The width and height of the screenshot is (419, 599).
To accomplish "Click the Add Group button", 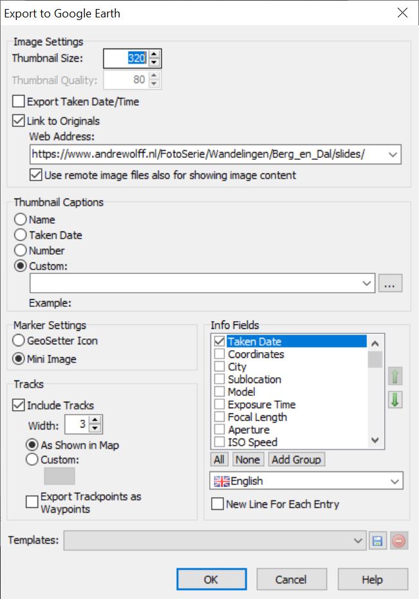I will click(x=297, y=460).
